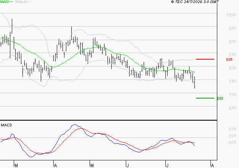This screenshot has height=168, width=239.
Task: Click the 'M' month label between A and J
Action: click(x=92, y=166)
